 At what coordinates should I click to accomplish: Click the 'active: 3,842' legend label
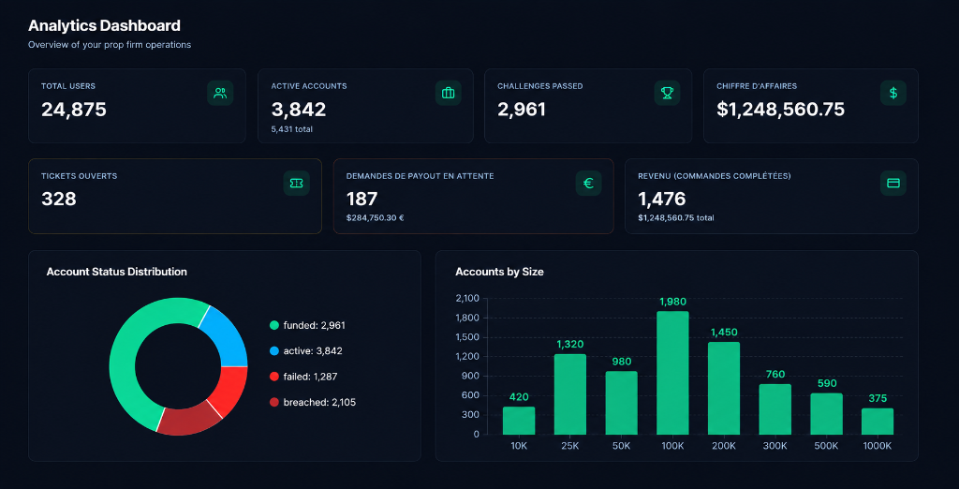[x=313, y=351]
